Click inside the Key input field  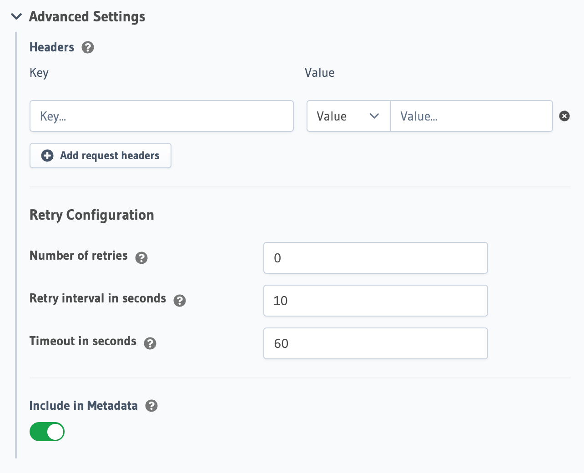click(x=161, y=116)
